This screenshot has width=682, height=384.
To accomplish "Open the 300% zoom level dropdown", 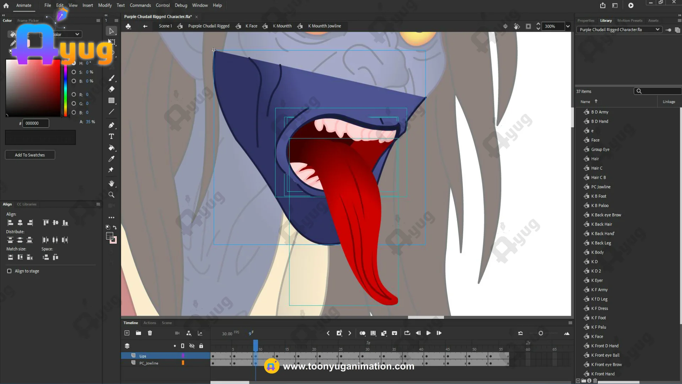I will 568,26.
